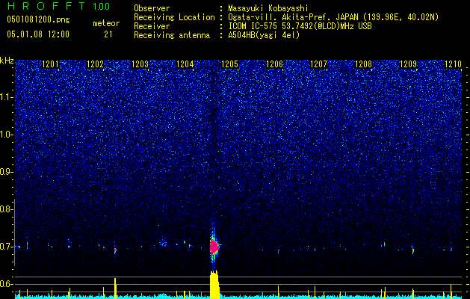Viewport: 470px width, 299px height.
Task: Select observer name Masayuki Kobayashi
Action: pos(268,8)
